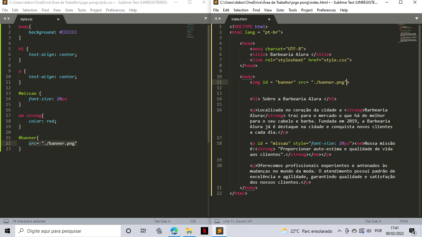Click minimap in index.html window
The height and width of the screenshot is (237, 422).
(x=408, y=33)
